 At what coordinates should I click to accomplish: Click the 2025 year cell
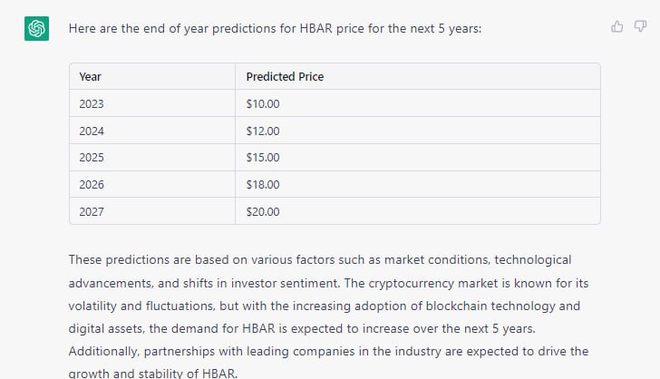pos(152,158)
